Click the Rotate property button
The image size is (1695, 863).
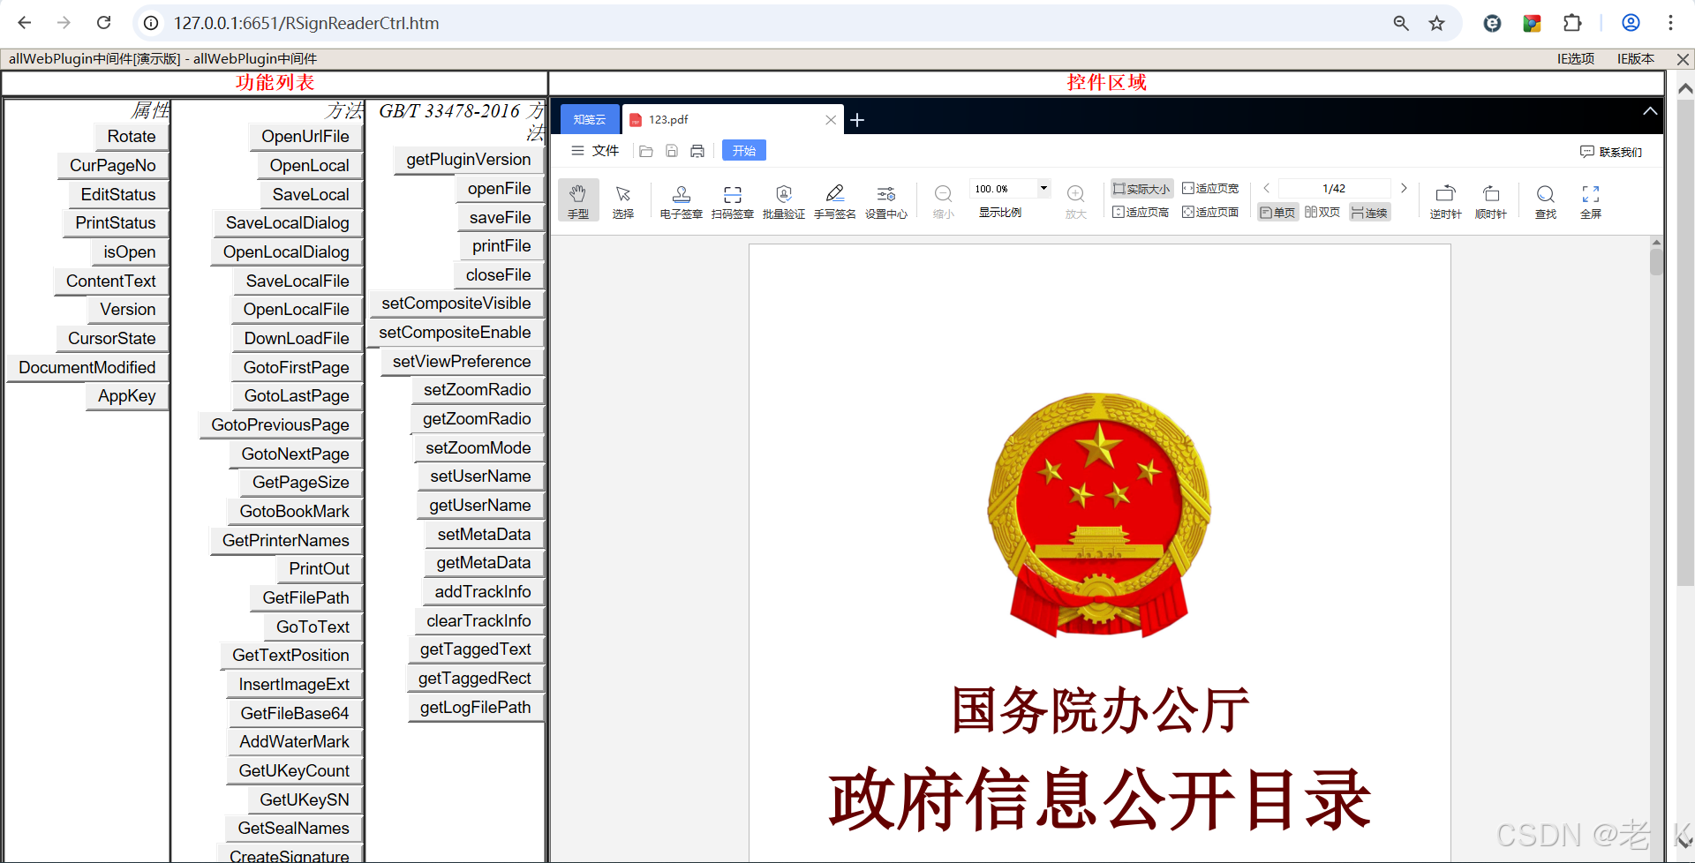pos(132,137)
